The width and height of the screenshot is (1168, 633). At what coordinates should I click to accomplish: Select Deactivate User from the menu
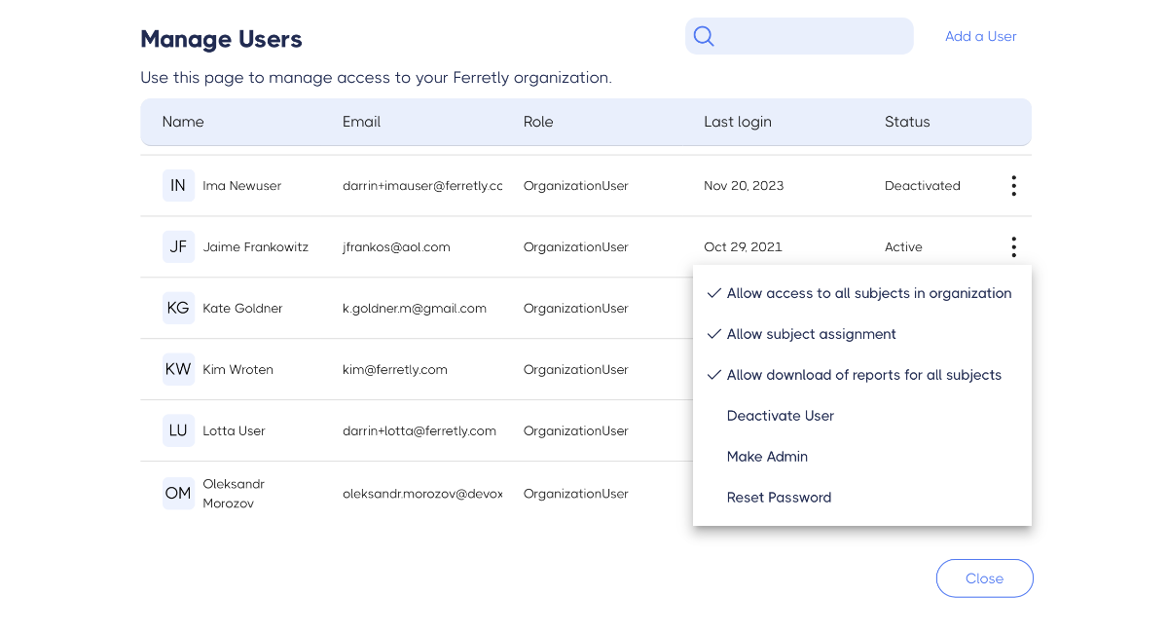(781, 416)
